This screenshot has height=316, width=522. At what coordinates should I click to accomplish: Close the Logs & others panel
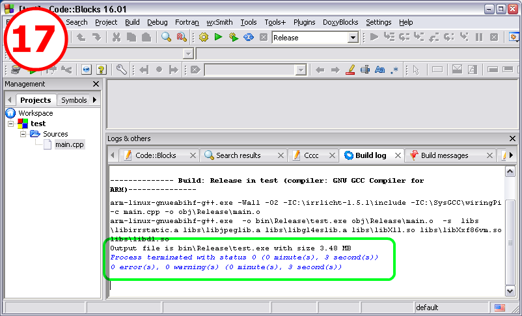tap(512, 138)
